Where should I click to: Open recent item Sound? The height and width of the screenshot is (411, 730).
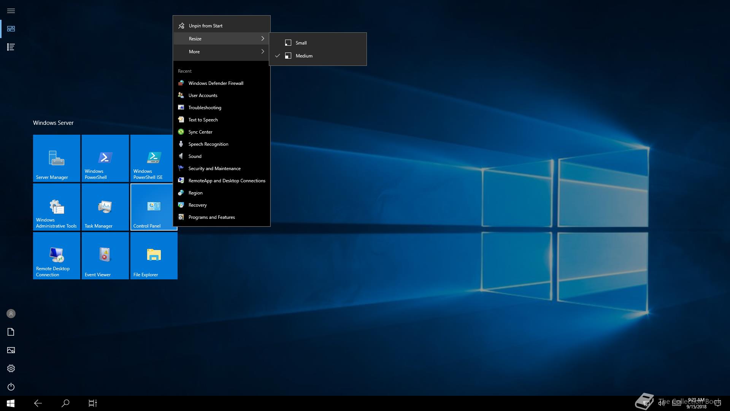click(x=222, y=156)
